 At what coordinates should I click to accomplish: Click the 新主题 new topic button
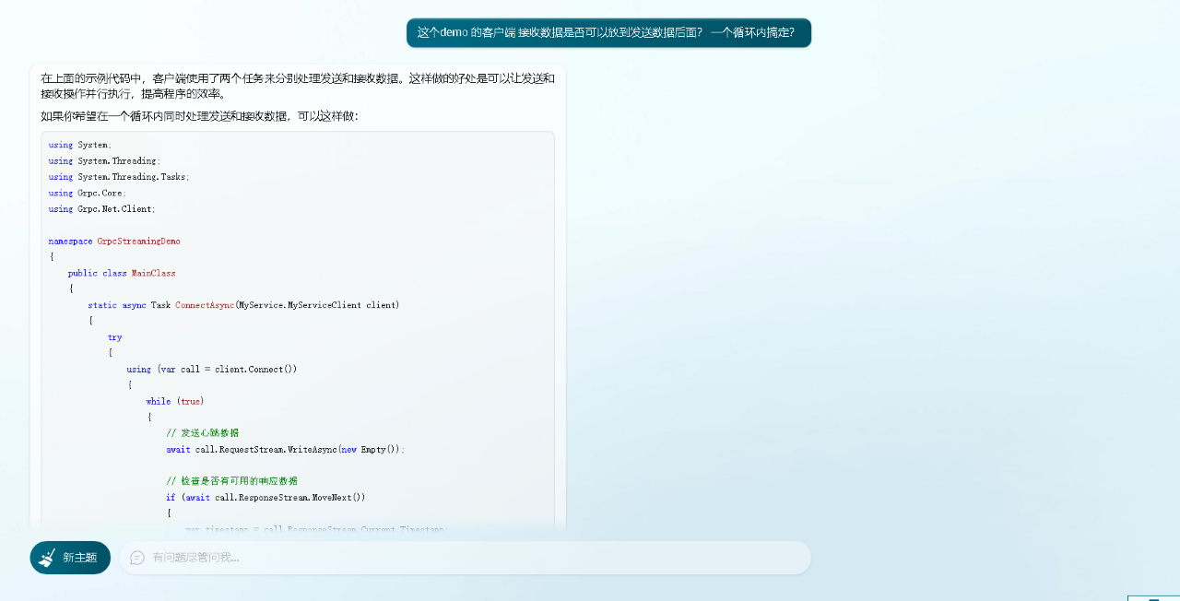[70, 558]
